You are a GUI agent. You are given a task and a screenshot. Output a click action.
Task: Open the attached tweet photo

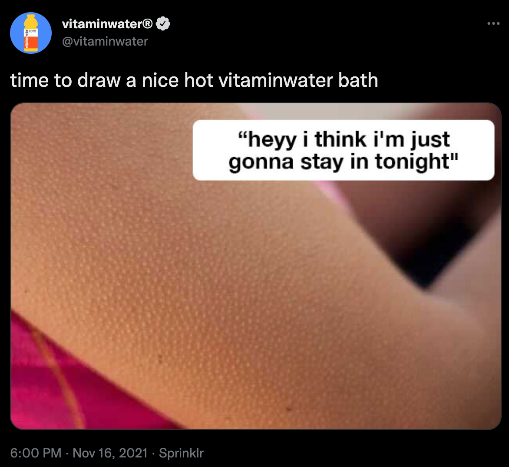[x=256, y=266]
